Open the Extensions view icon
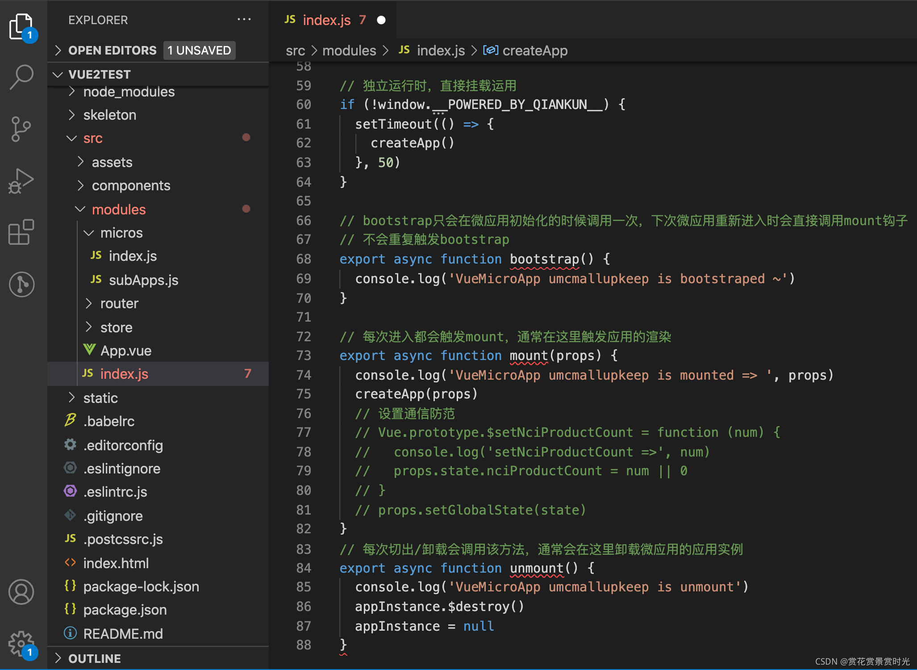The width and height of the screenshot is (917, 670). tap(21, 232)
